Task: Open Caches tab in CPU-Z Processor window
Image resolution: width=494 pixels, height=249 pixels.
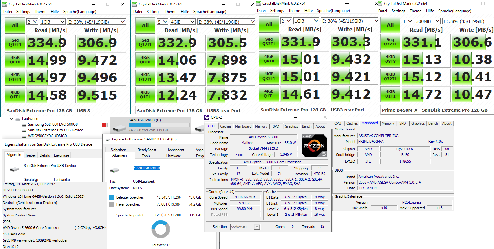Action: pos(226,126)
